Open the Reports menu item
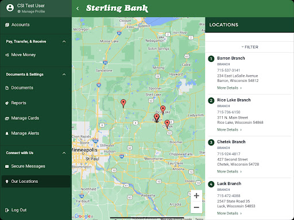Image resolution: width=294 pixels, height=220 pixels. pyautogui.click(x=36, y=103)
